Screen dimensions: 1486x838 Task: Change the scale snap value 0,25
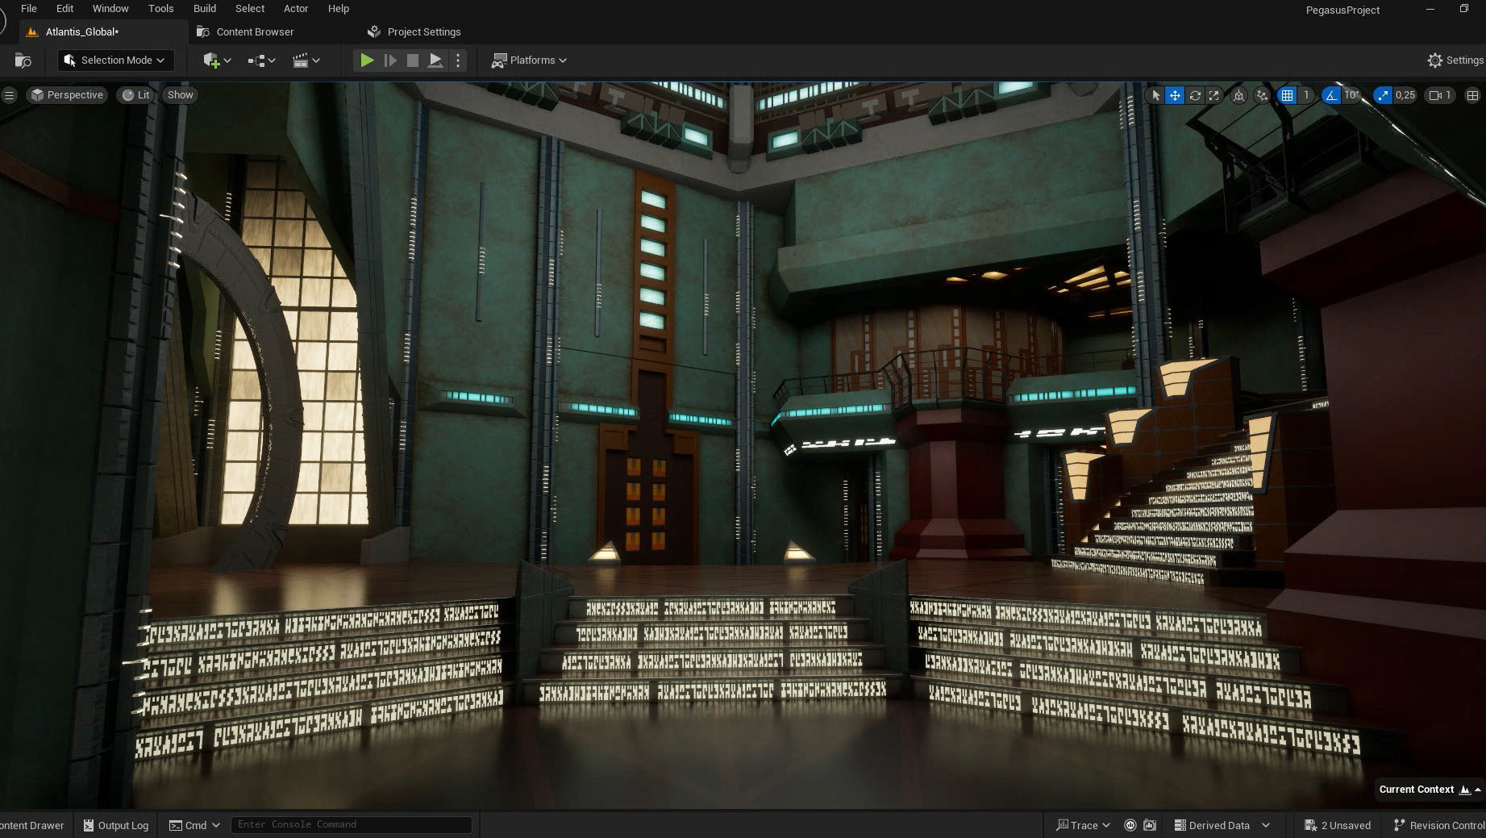pyautogui.click(x=1405, y=95)
